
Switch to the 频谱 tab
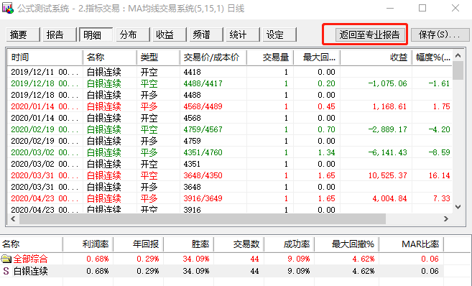click(x=206, y=34)
